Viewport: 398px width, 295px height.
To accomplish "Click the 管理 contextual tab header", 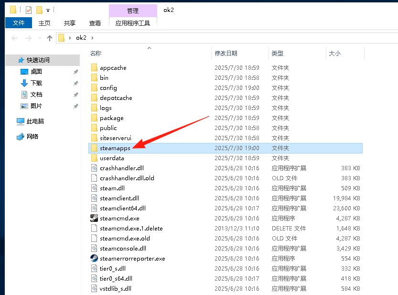I will [x=133, y=11].
